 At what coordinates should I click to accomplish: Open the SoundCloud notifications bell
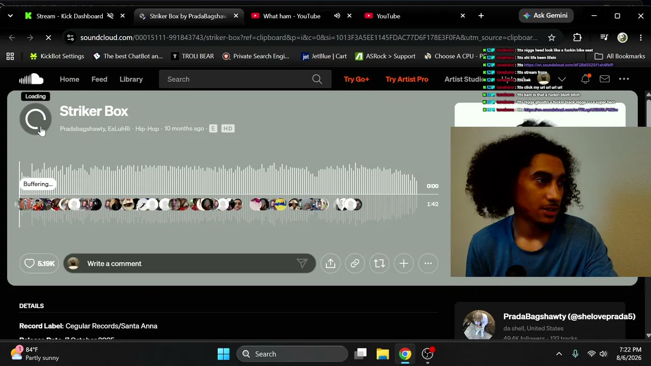coord(585,79)
